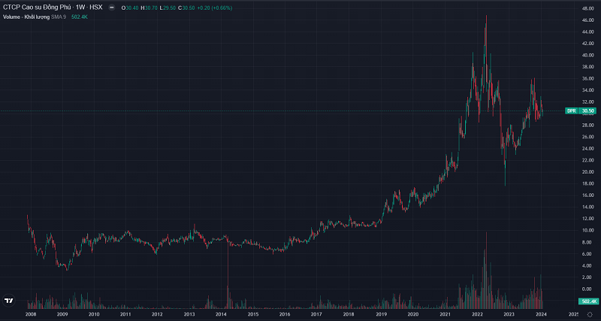The image size is (601, 321).
Task: Click the 0.00 level on the price scale
Action: point(584,289)
